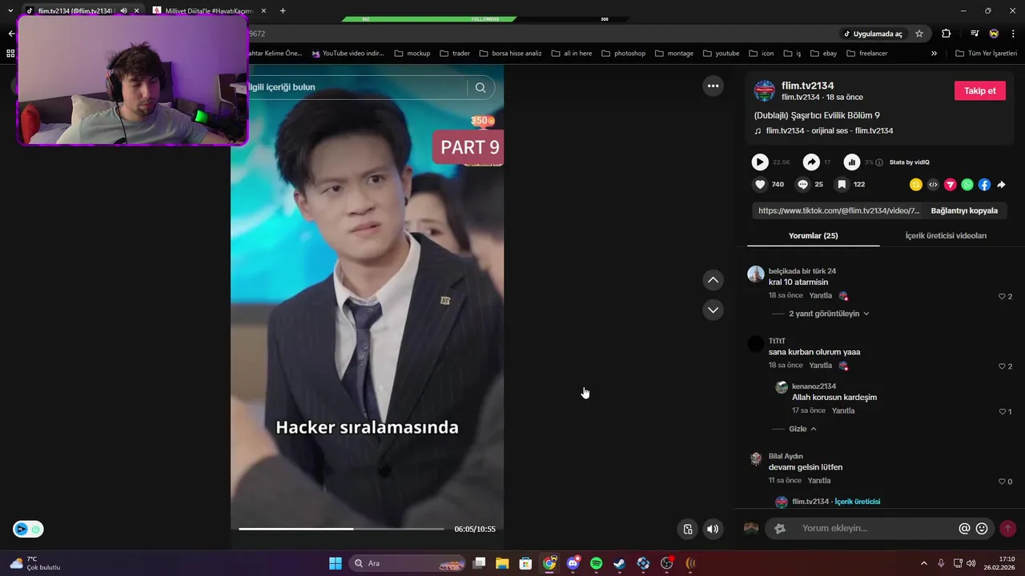Open Steam from the taskbar

coord(619,563)
